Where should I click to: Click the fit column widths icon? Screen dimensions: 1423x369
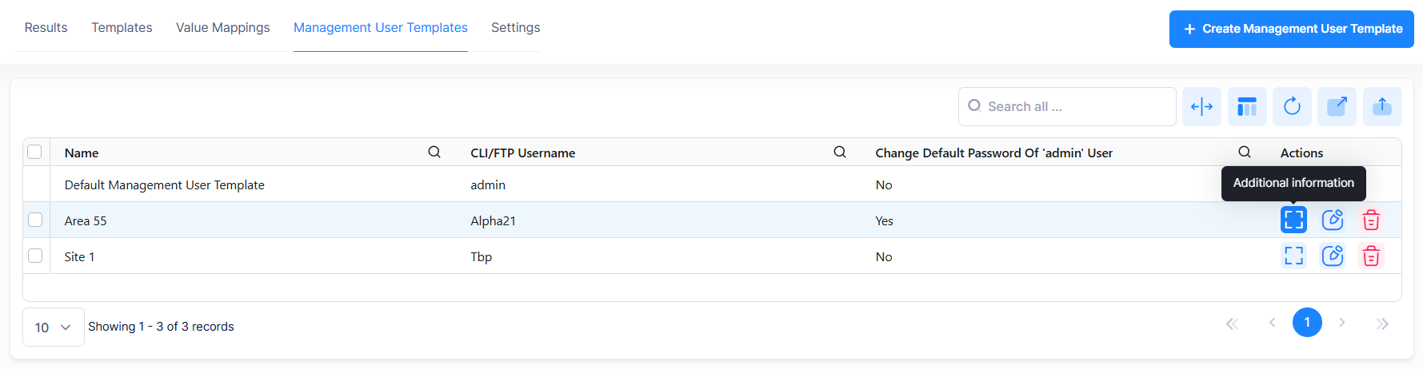click(x=1201, y=106)
